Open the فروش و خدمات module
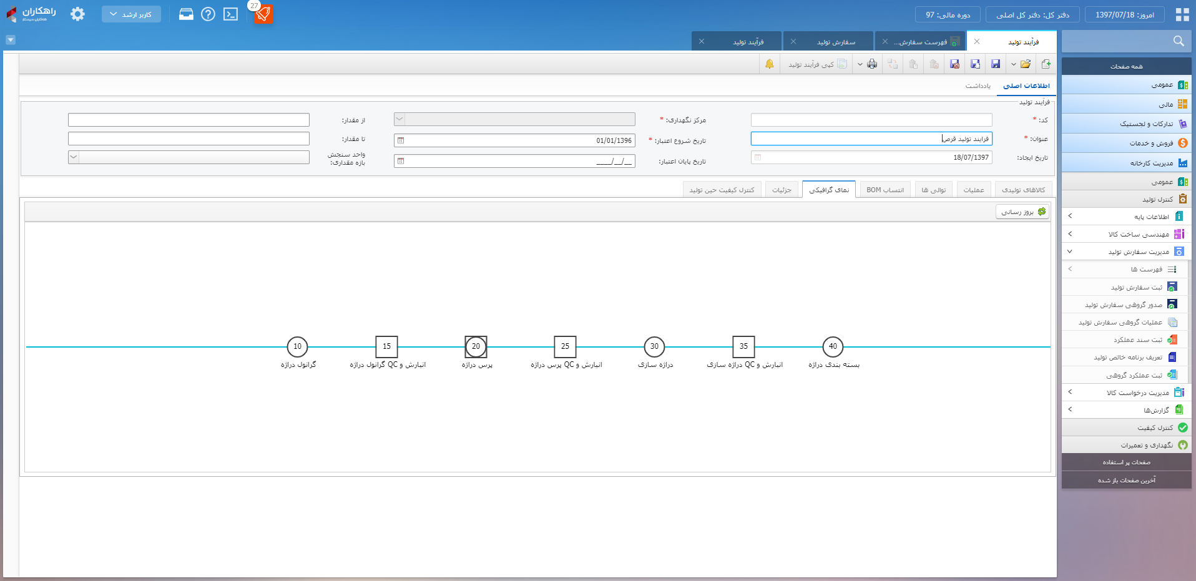 1127,143
